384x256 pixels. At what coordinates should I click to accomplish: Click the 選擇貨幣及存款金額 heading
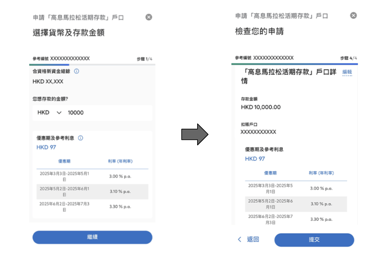69,32
